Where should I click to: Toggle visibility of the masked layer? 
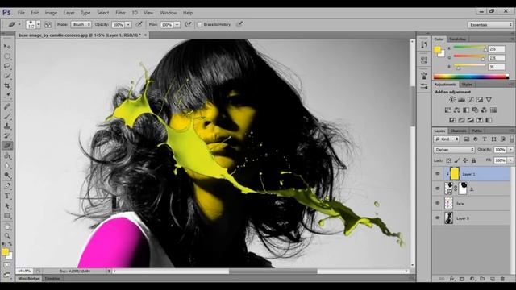(x=437, y=188)
